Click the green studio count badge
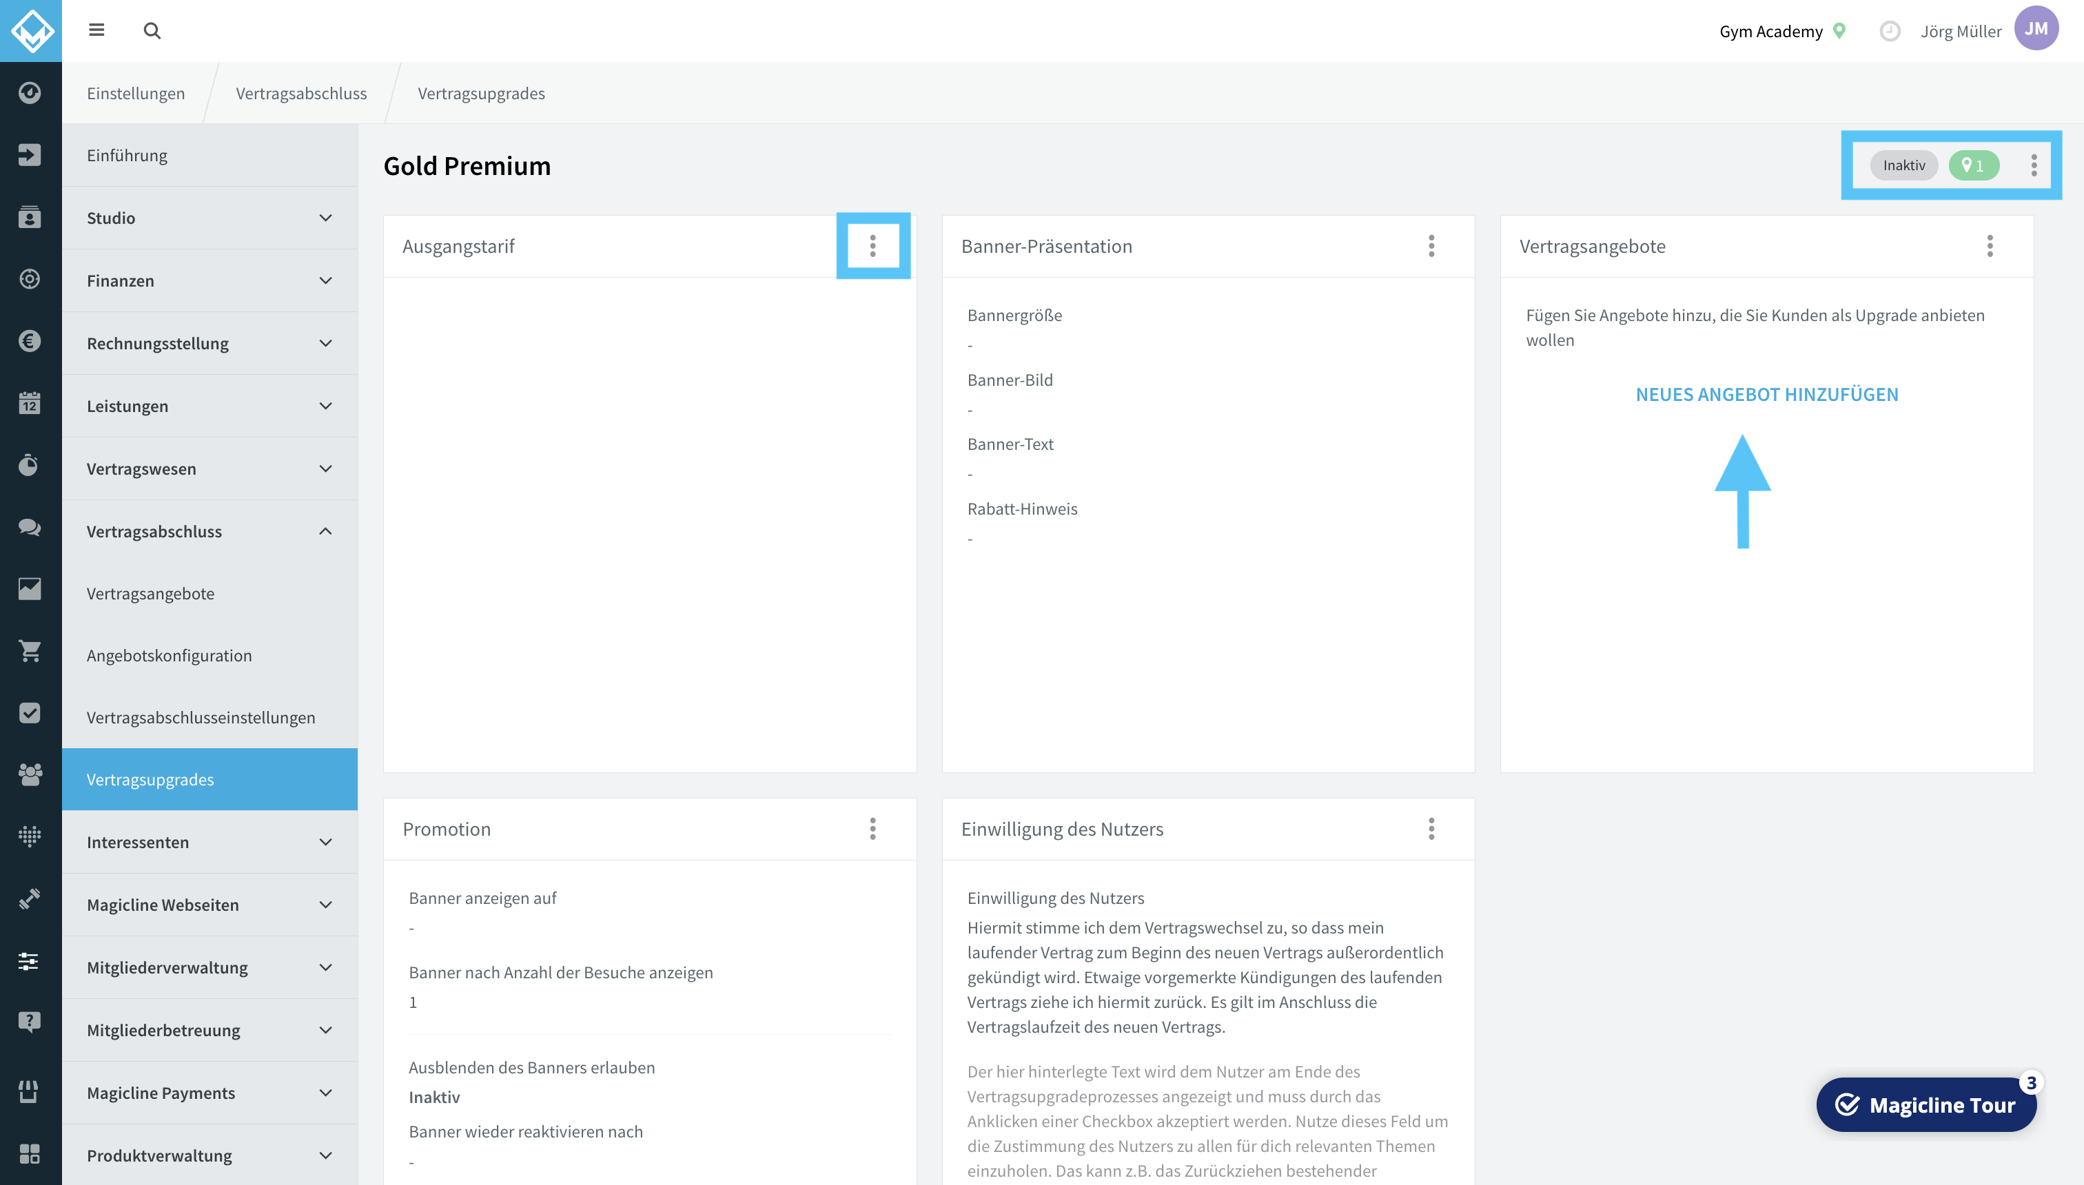This screenshot has width=2084, height=1185. click(x=1973, y=165)
